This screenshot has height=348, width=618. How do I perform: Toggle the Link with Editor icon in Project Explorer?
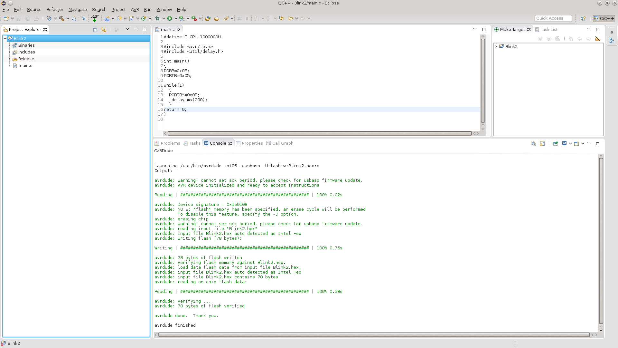click(x=104, y=29)
